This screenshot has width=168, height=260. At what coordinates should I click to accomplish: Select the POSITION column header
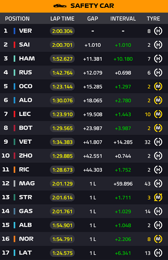click(x=17, y=19)
